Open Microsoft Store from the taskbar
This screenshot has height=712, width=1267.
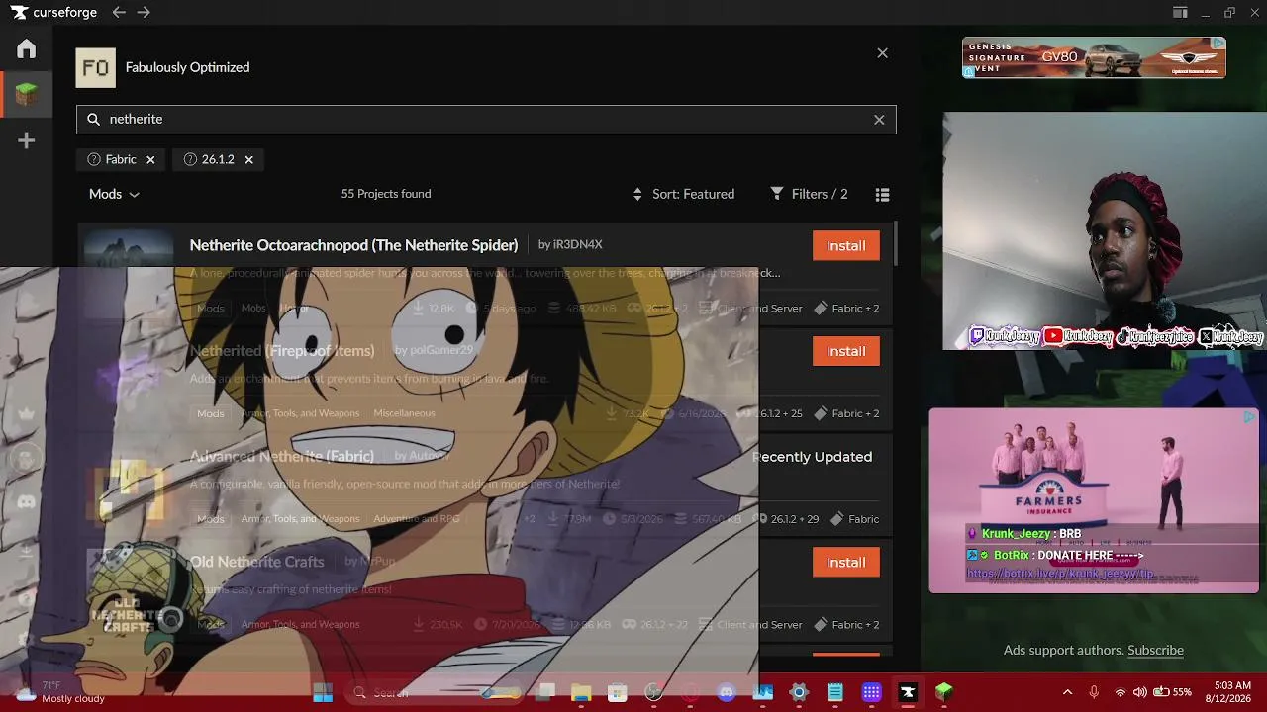617,692
